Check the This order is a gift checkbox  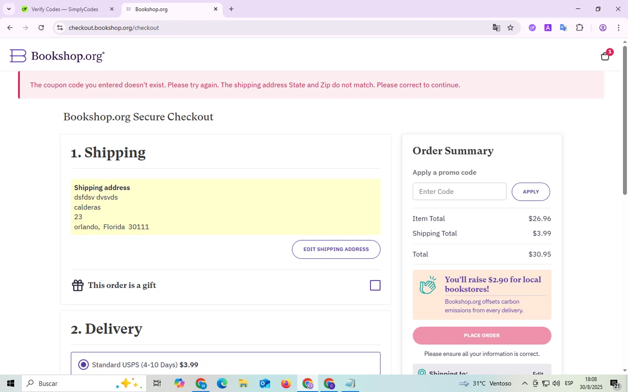pos(375,285)
